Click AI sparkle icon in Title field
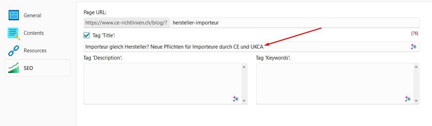This screenshot has height=126, width=432. [x=413, y=47]
